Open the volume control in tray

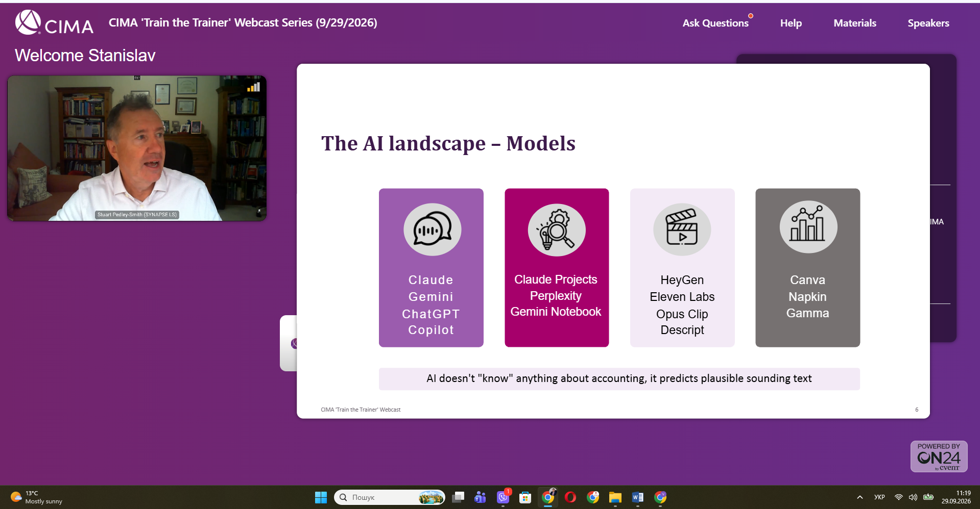(x=913, y=497)
